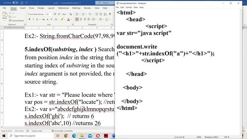Open the Windows Start menu
The width and height of the screenshot is (247, 139).
pyautogui.click(x=3, y=136)
